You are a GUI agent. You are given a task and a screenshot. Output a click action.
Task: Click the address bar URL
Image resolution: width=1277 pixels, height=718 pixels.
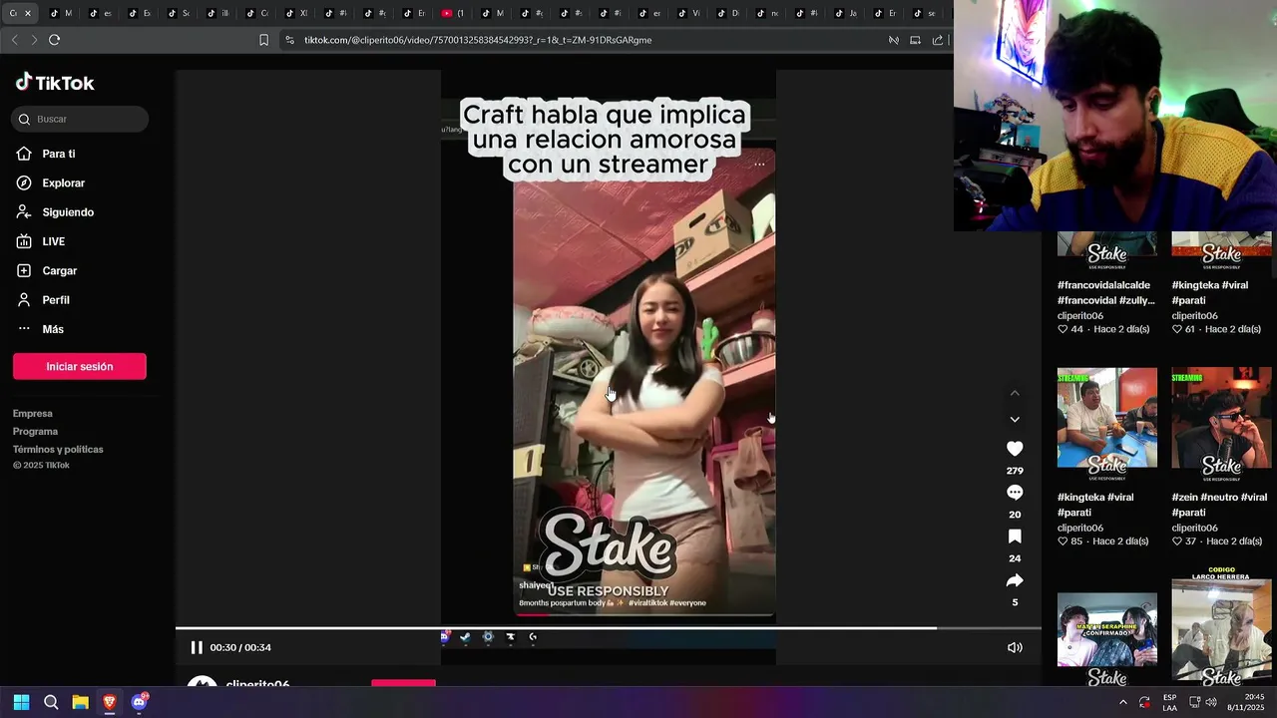tap(478, 40)
